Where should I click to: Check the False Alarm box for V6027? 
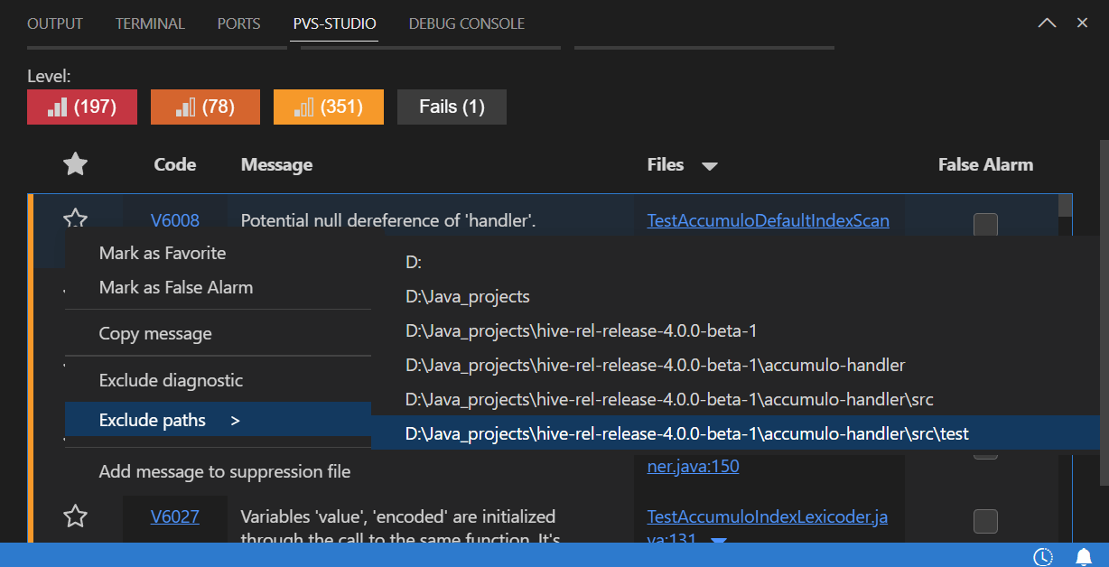point(985,521)
